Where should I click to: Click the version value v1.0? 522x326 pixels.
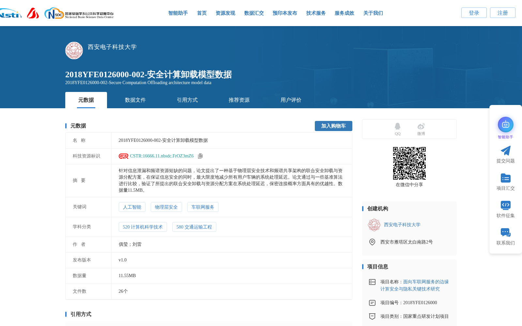coord(123,260)
